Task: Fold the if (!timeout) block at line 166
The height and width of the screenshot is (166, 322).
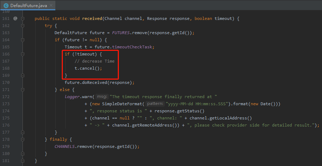Action: [x=23, y=54]
